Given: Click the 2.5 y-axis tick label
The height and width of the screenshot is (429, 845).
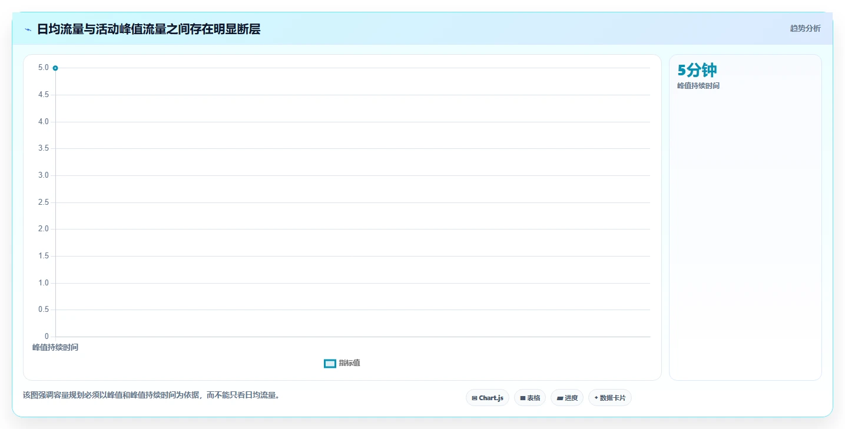Looking at the screenshot, I should click(44, 202).
